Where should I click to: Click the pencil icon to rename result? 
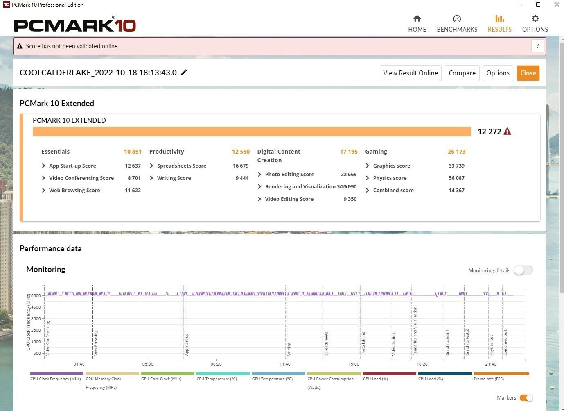(x=184, y=73)
